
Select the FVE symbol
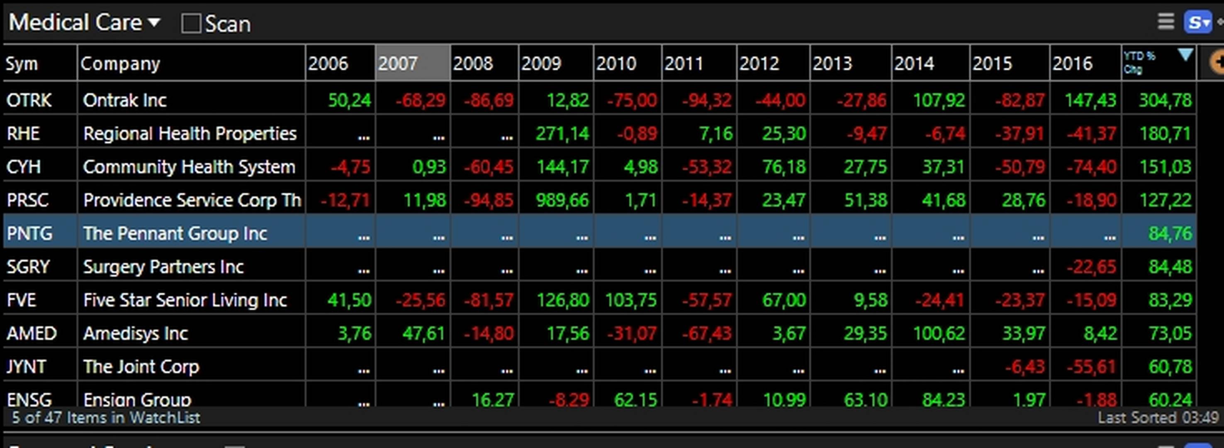(22, 300)
